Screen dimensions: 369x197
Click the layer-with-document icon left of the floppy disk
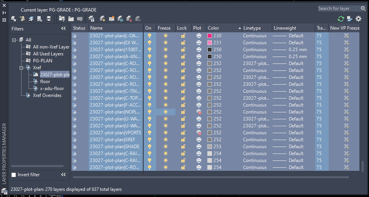40,19
